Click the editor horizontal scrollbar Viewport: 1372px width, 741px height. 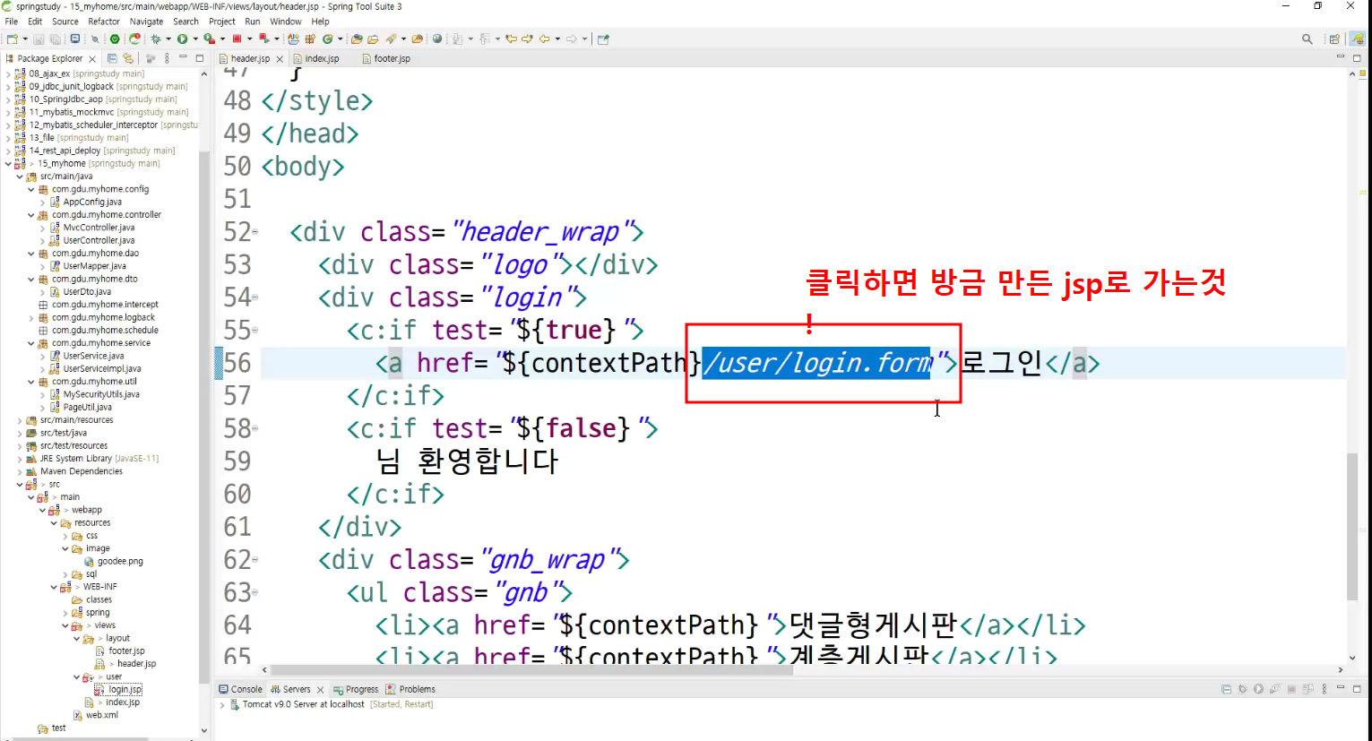click(x=531, y=670)
